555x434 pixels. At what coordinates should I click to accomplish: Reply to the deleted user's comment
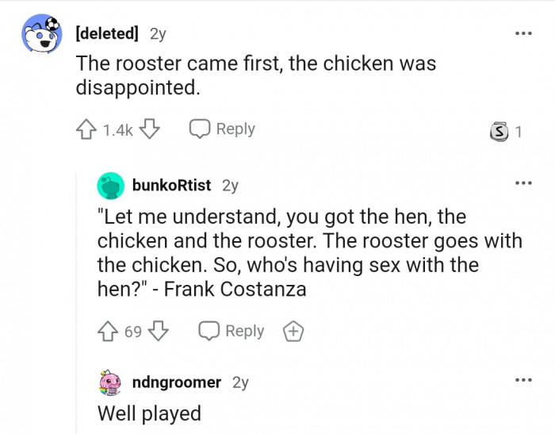pos(222,129)
